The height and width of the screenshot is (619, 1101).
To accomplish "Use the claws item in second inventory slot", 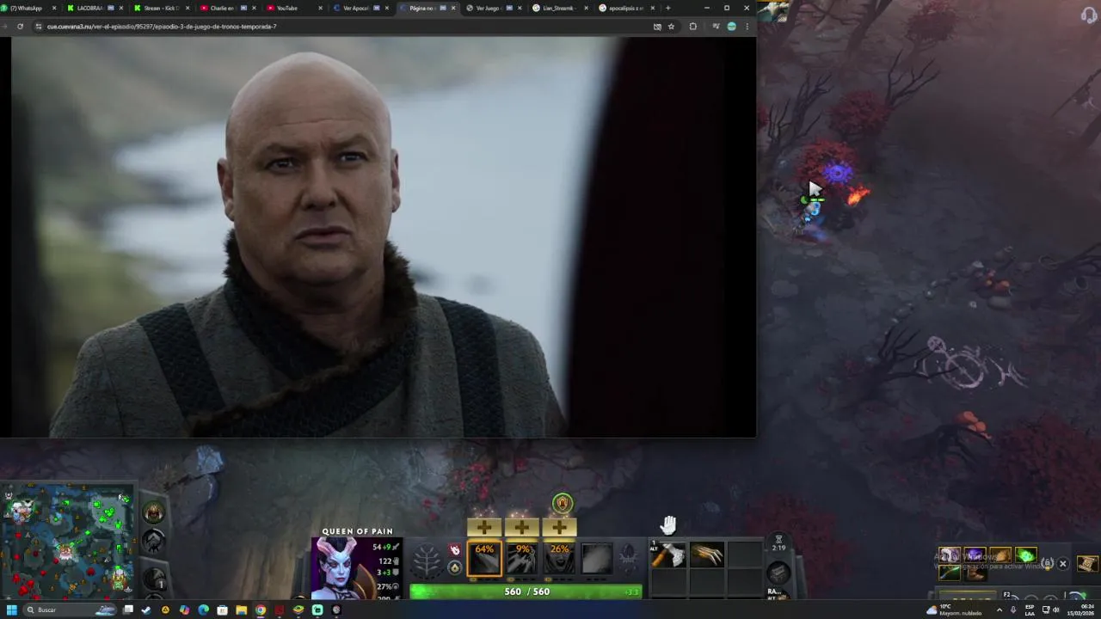I will pyautogui.click(x=707, y=555).
